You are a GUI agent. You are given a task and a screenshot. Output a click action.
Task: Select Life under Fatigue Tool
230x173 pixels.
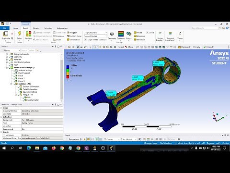(29, 97)
